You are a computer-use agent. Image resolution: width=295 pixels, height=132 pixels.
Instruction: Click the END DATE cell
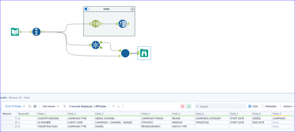coord(262,123)
